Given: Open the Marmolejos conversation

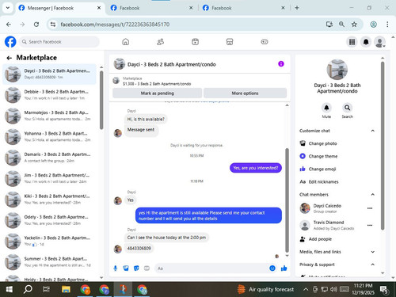Looking at the screenshot, I should click(x=49, y=116).
